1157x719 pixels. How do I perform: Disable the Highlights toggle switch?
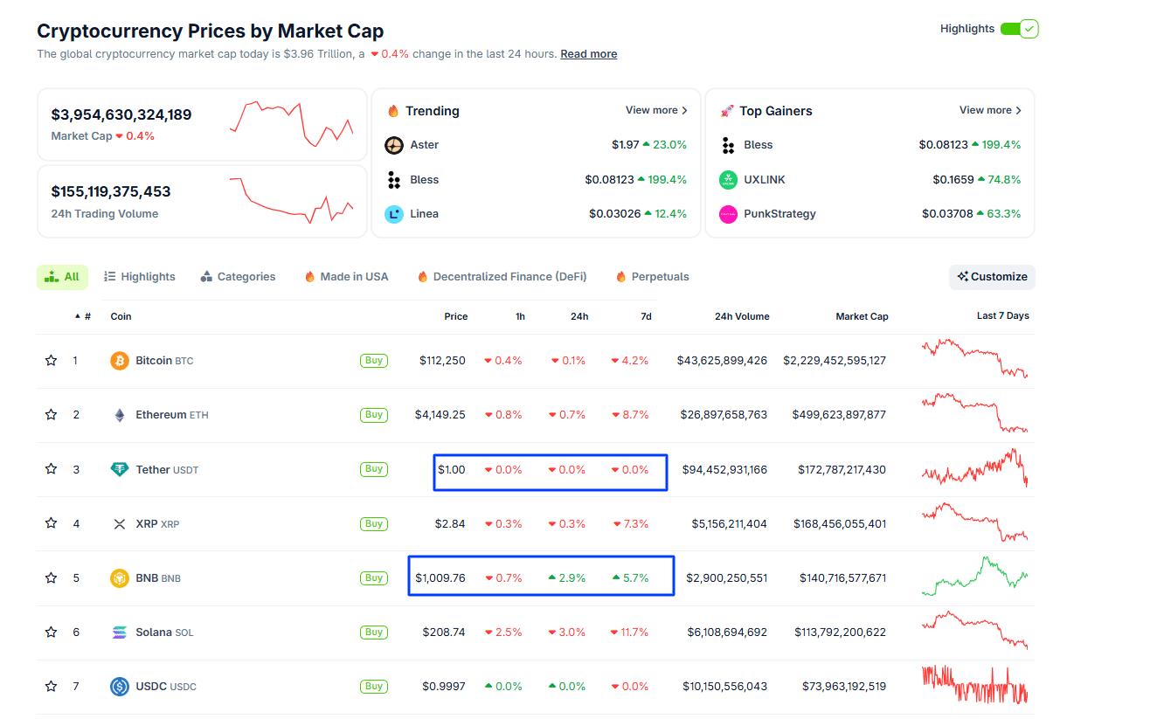click(x=1018, y=28)
